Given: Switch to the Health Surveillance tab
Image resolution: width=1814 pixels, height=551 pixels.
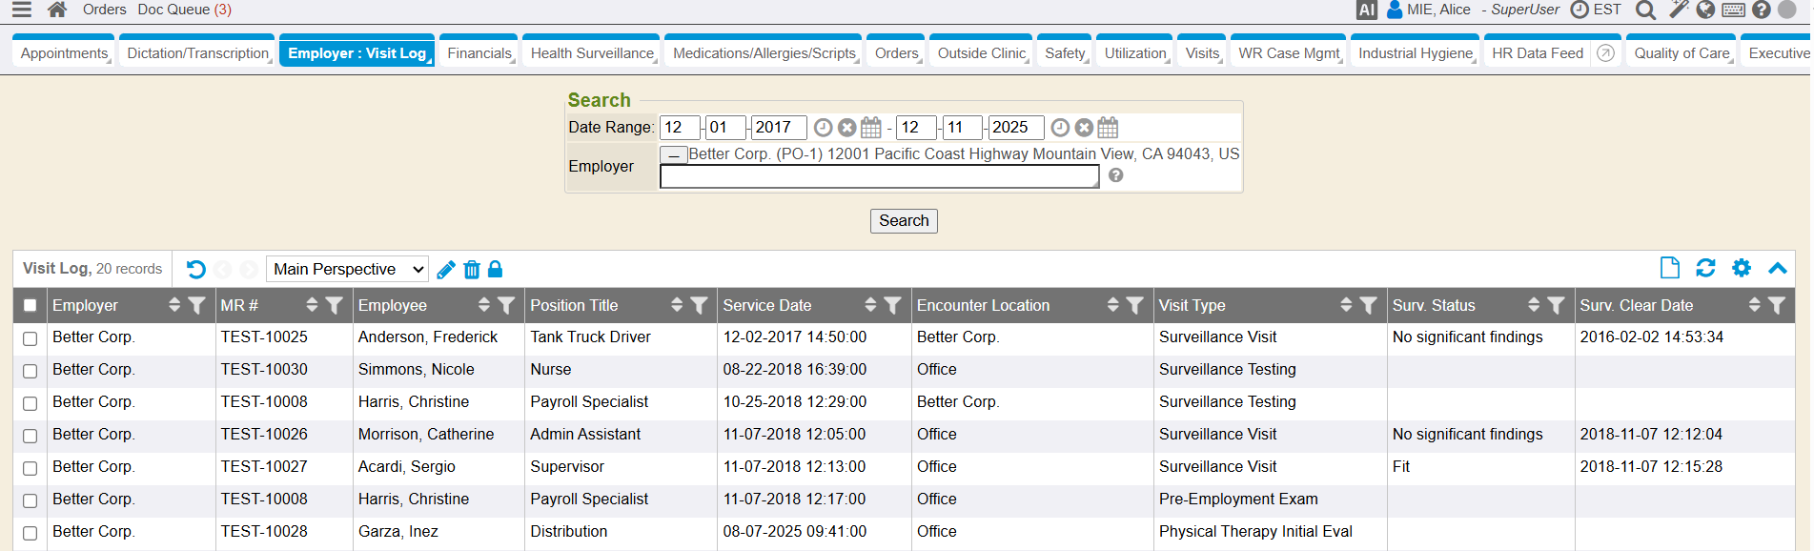Looking at the screenshot, I should (x=591, y=53).
